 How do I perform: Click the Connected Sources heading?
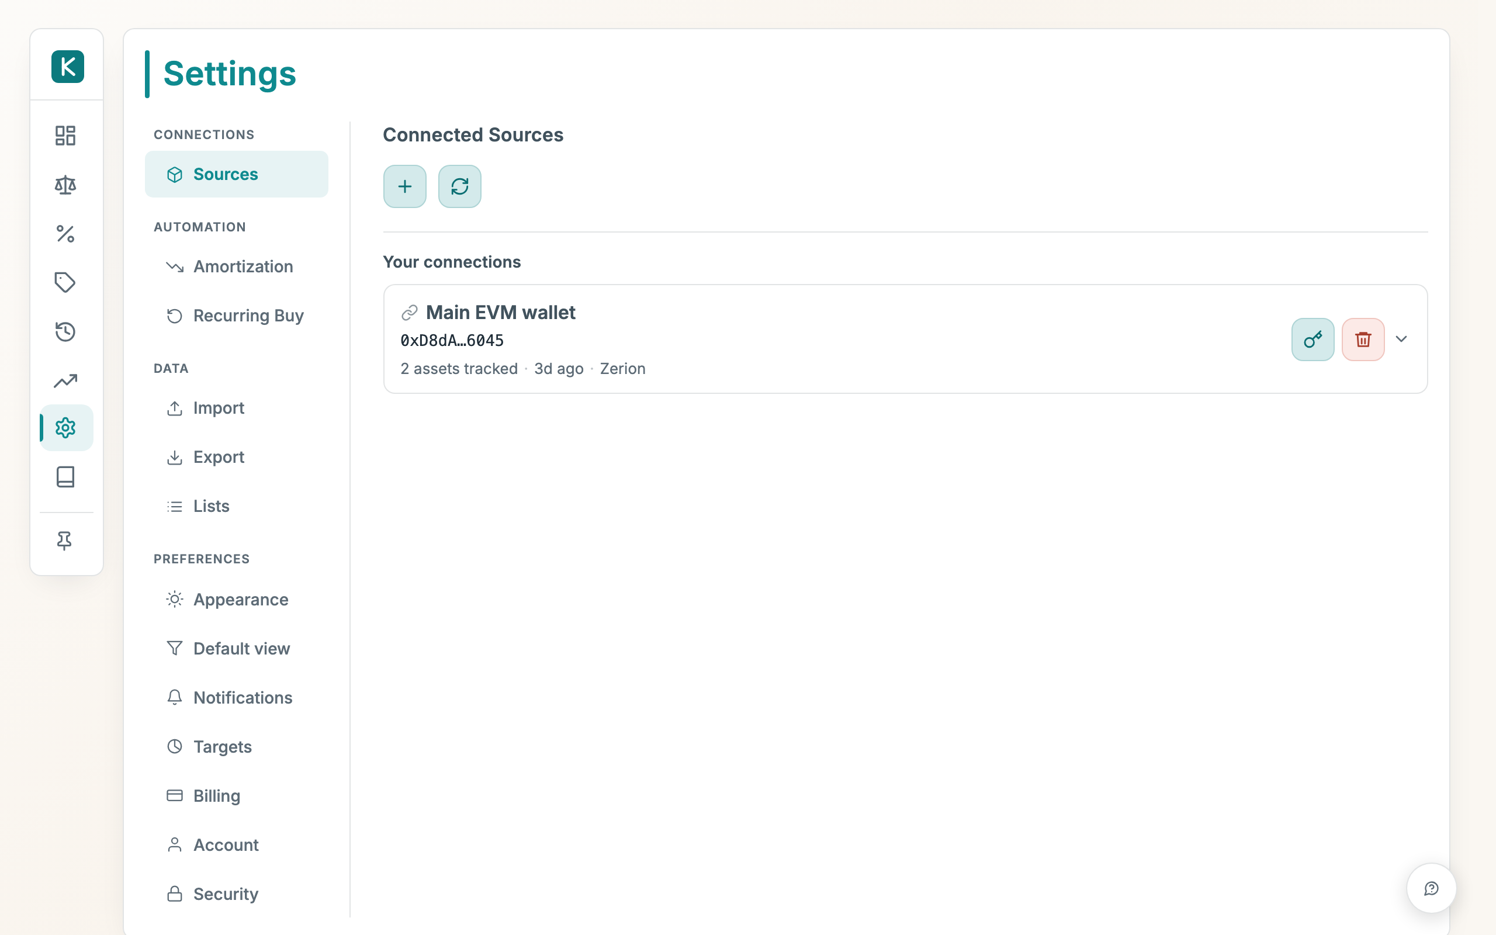point(473,135)
